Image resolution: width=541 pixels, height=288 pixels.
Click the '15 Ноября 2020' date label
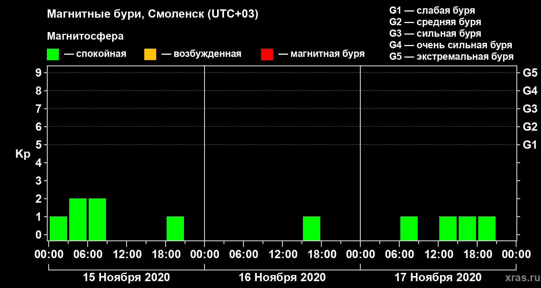coord(126,278)
